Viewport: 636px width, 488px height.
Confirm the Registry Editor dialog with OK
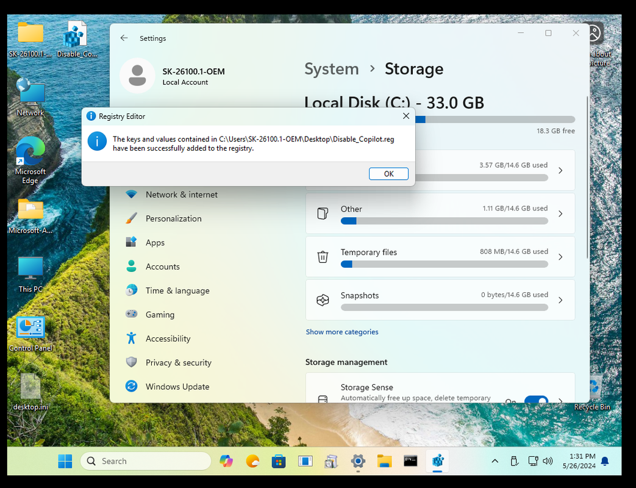[x=388, y=174]
